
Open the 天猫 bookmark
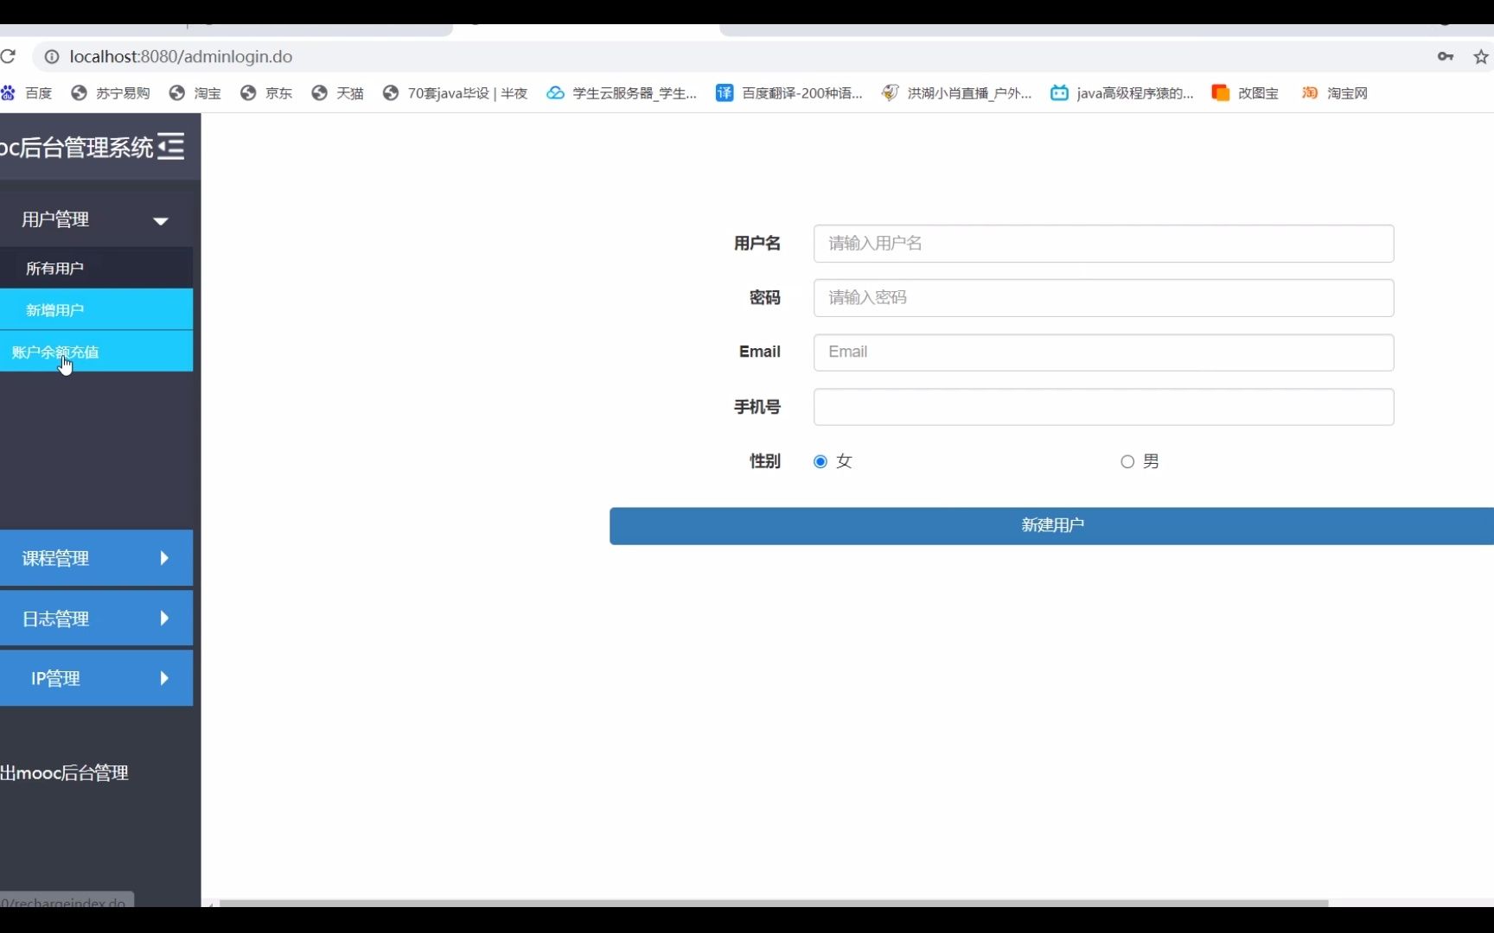(337, 93)
